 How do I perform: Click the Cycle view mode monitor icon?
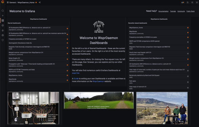click(197, 2)
